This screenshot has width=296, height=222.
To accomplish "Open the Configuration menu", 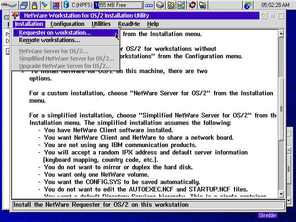I will point(68,24).
